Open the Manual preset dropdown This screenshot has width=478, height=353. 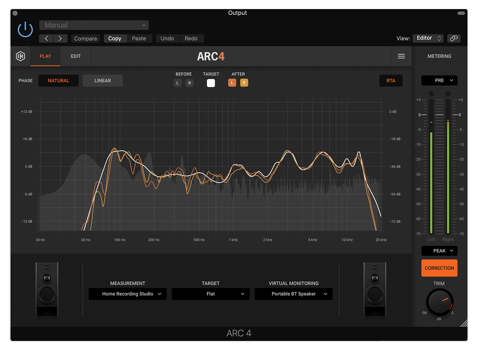(x=94, y=25)
